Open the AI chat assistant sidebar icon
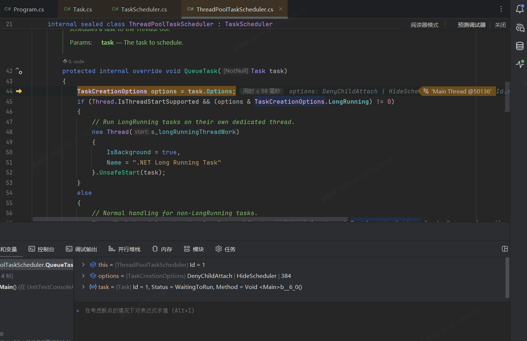Image resolution: width=527 pixels, height=341 pixels. coord(520,28)
